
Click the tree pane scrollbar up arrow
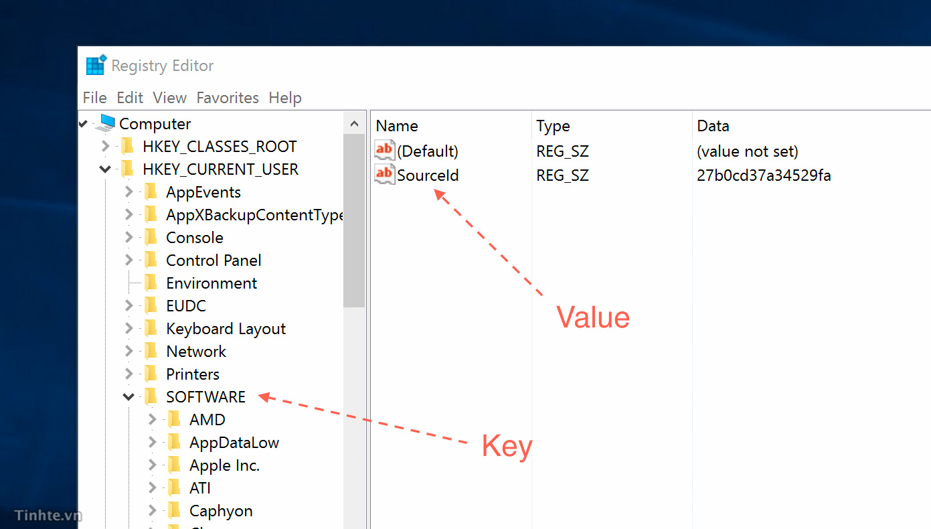354,124
